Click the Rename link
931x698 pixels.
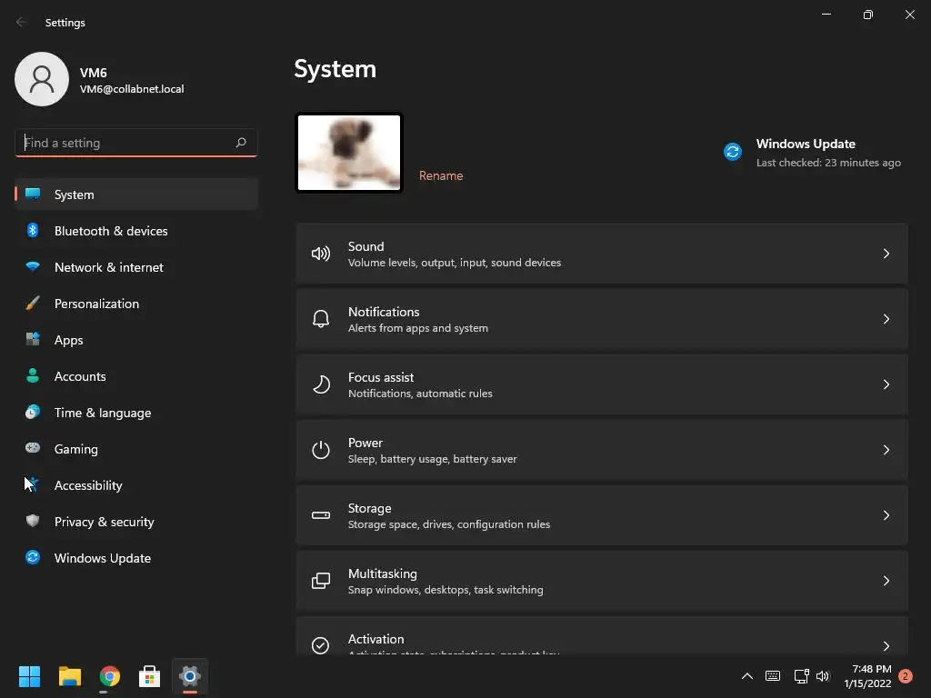(441, 175)
